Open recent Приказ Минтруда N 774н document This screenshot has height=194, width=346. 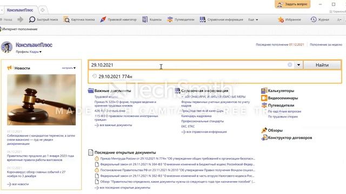click(178, 158)
